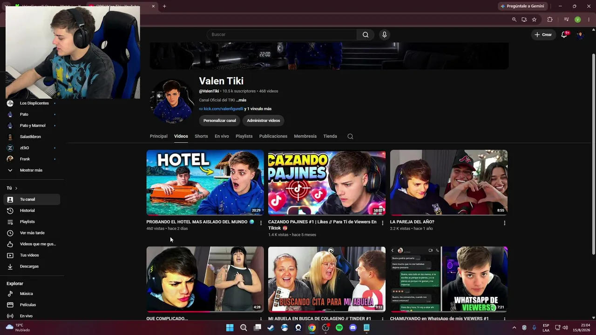This screenshot has height=335, width=596.
Task: Open options menu for PROBANDO EL HOTEL video
Action: [x=261, y=223]
